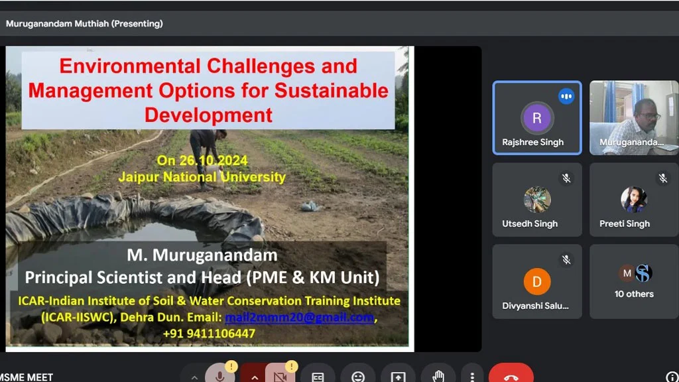679x382 pixels.
Task: Click the camera warning badge
Action: pos(292,366)
